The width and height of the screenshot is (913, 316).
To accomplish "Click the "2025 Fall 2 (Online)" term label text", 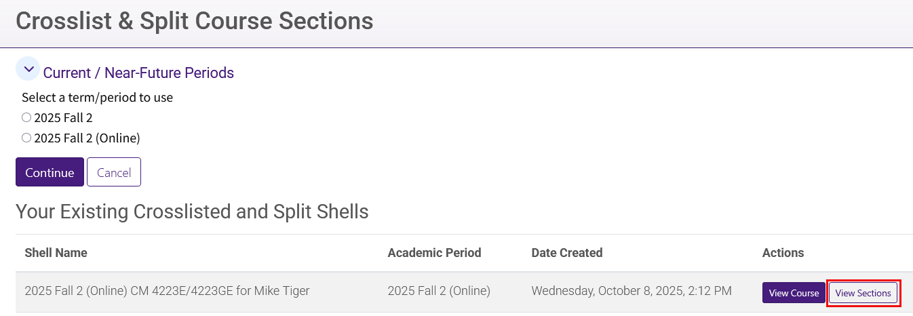I will (x=87, y=138).
